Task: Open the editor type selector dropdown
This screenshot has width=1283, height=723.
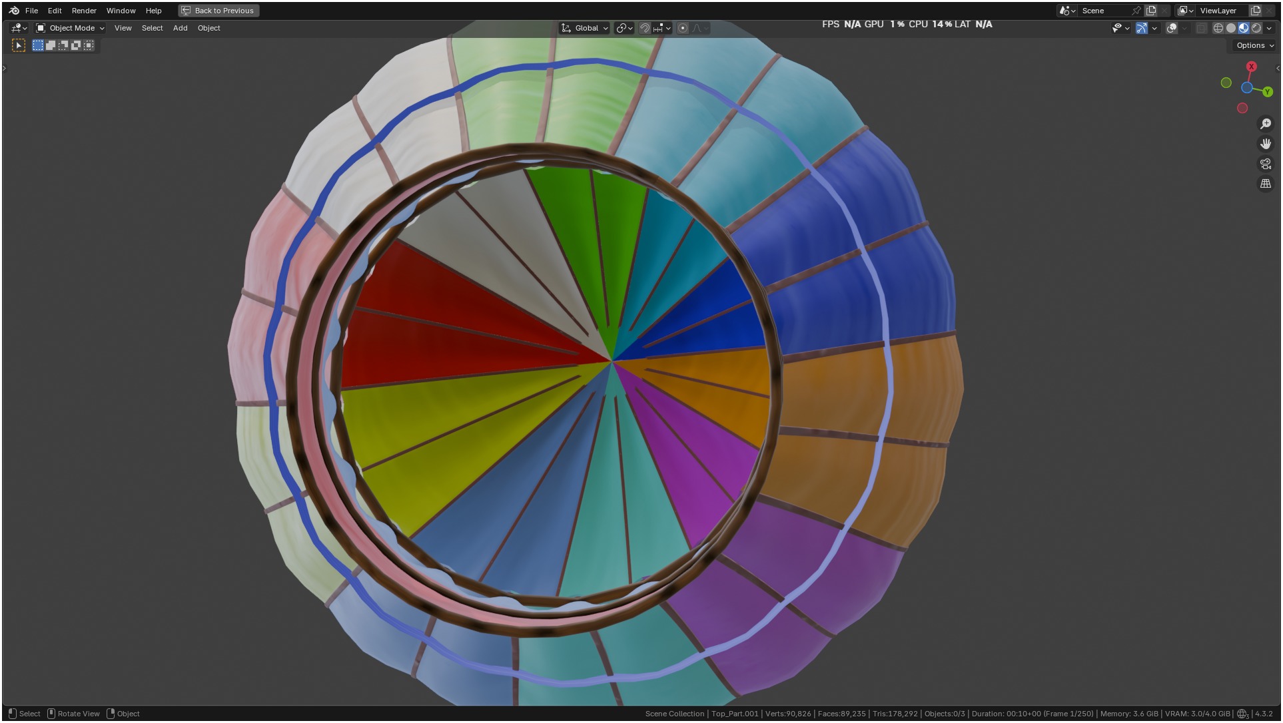Action: [19, 28]
